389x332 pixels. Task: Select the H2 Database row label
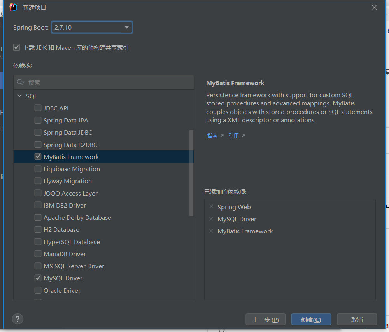[61, 230]
